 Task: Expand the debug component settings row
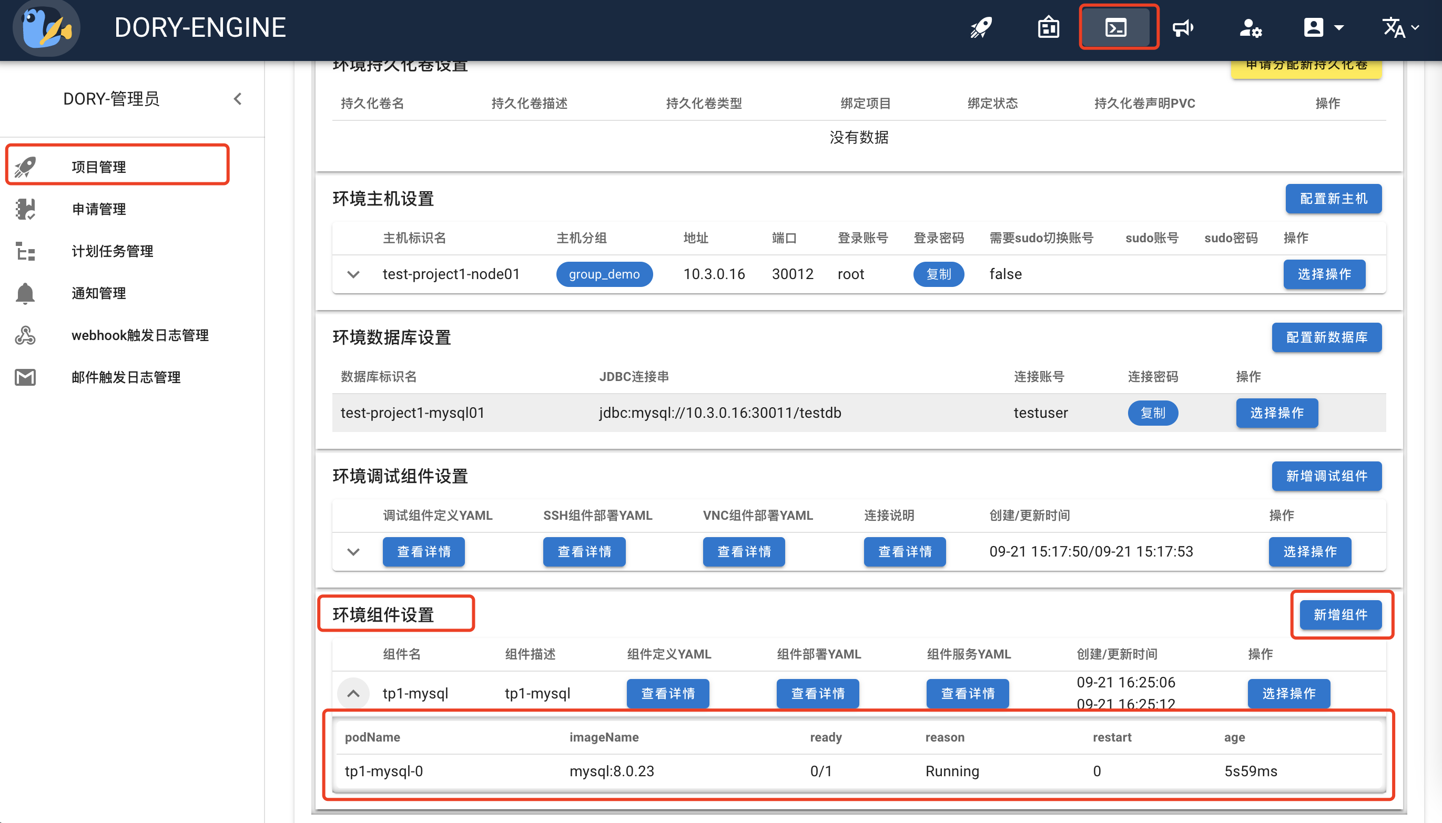pyautogui.click(x=353, y=552)
